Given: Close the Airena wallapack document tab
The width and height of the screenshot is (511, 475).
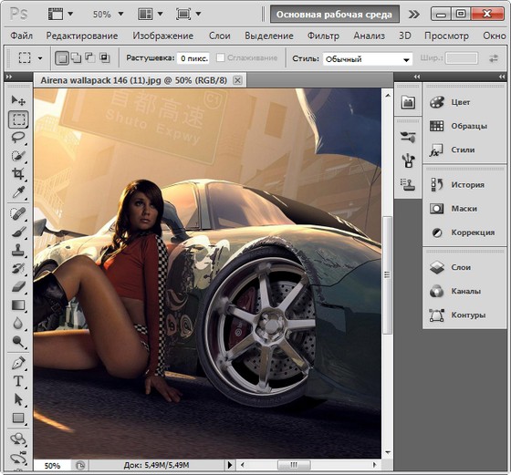Looking at the screenshot, I should tap(238, 80).
